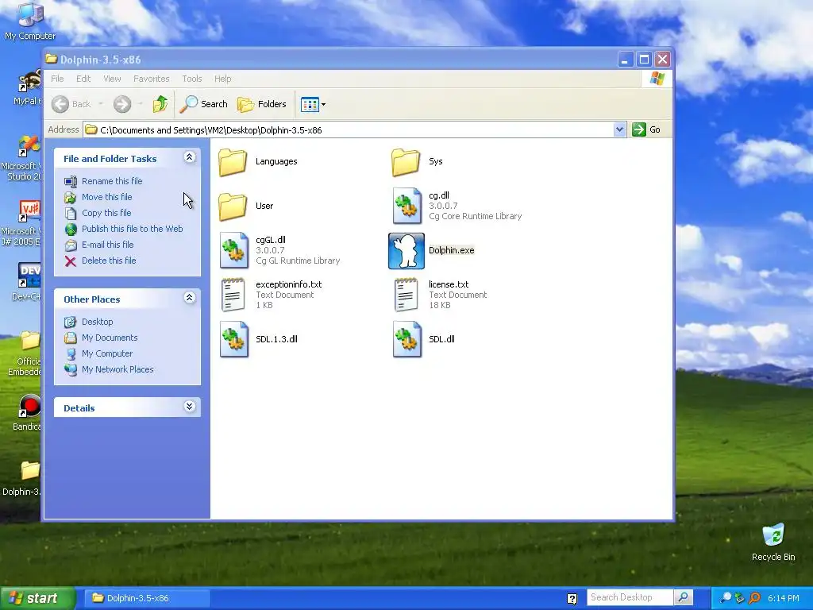Select the cgGL.dll file icon

[x=234, y=250]
